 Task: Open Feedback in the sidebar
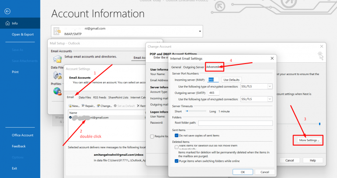pos(19,146)
